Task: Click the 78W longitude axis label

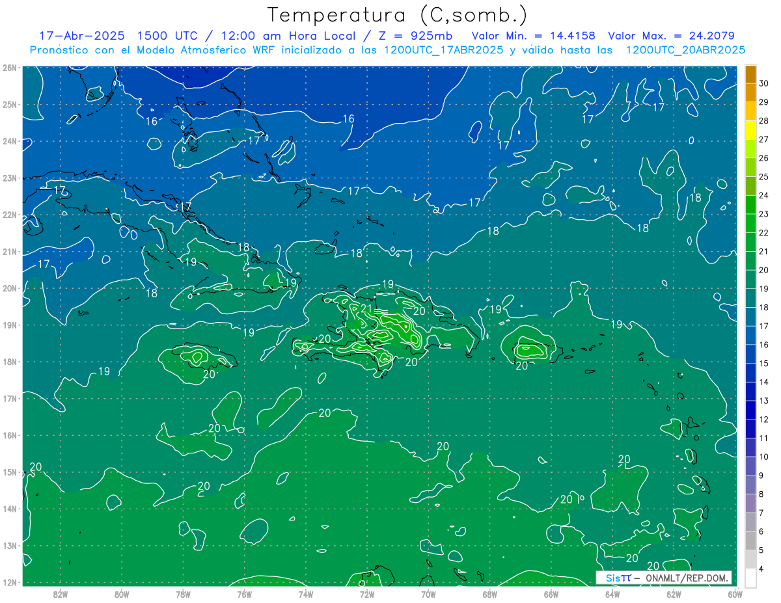Action: coord(183,594)
